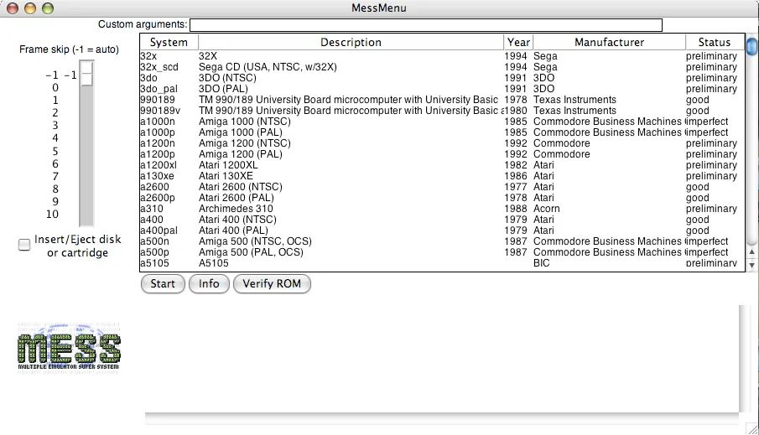Image resolution: width=759 pixels, height=435 pixels.
Task: Select the Sega CD 32x_scd row
Action: pyautogui.click(x=335, y=67)
